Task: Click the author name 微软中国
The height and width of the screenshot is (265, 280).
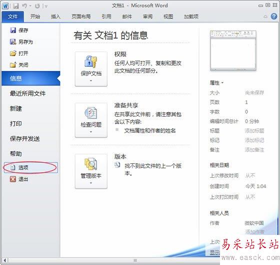Action: [254, 223]
